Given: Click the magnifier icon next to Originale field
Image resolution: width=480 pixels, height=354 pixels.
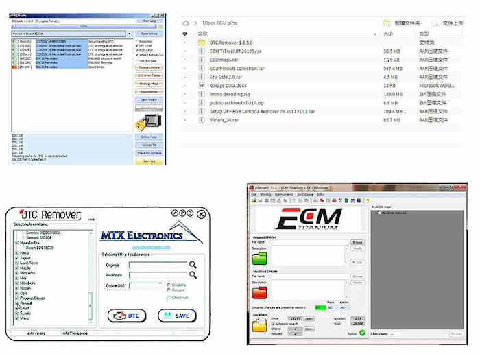Looking at the screenshot, I should tap(193, 265).
